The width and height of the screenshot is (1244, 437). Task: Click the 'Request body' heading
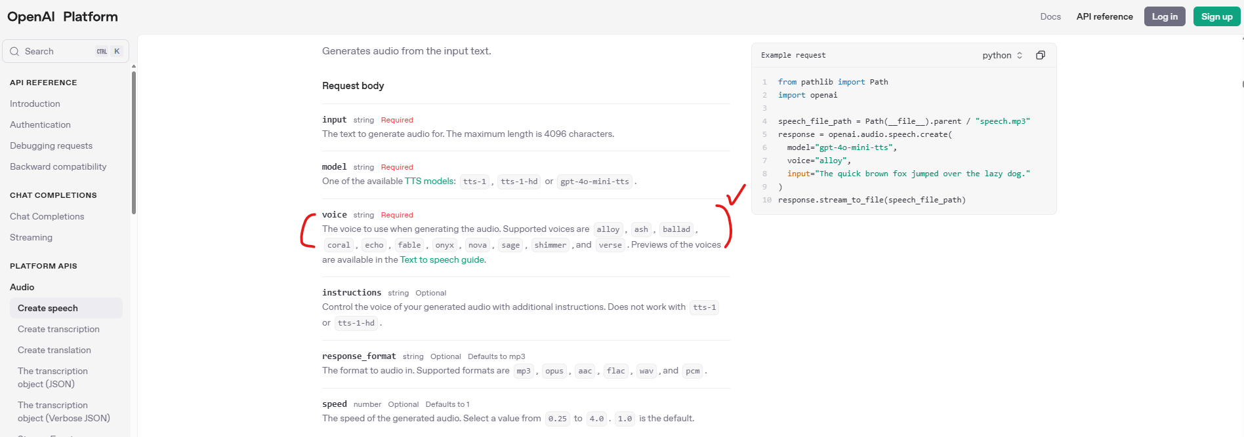pyautogui.click(x=353, y=86)
